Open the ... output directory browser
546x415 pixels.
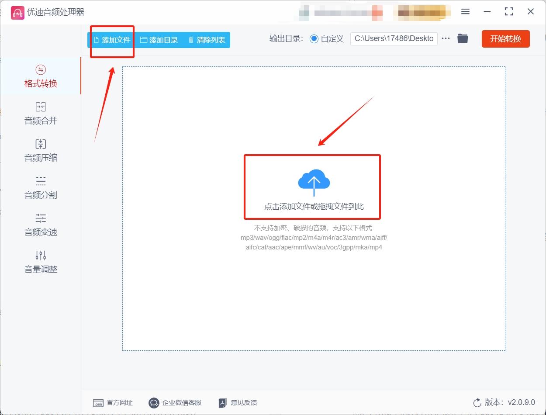point(446,38)
